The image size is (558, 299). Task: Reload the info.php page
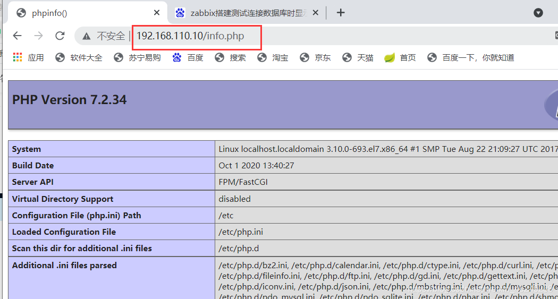coord(60,36)
